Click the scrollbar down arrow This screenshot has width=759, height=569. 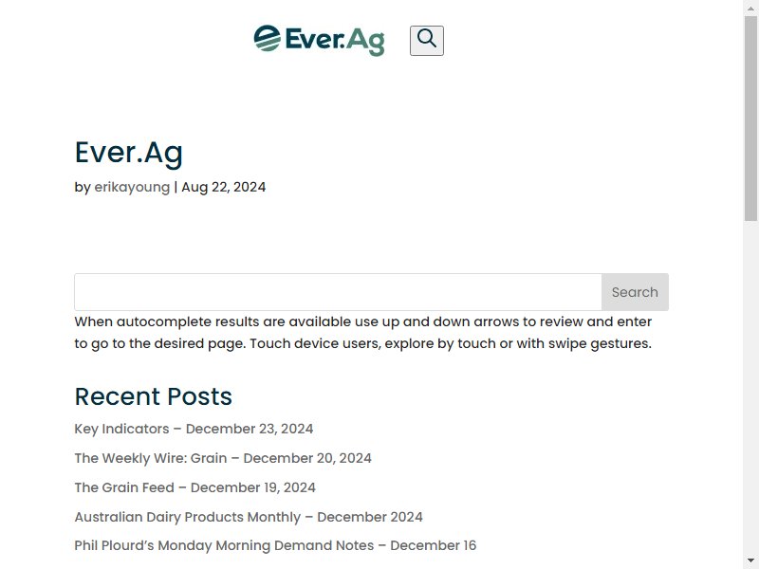pyautogui.click(x=750, y=561)
